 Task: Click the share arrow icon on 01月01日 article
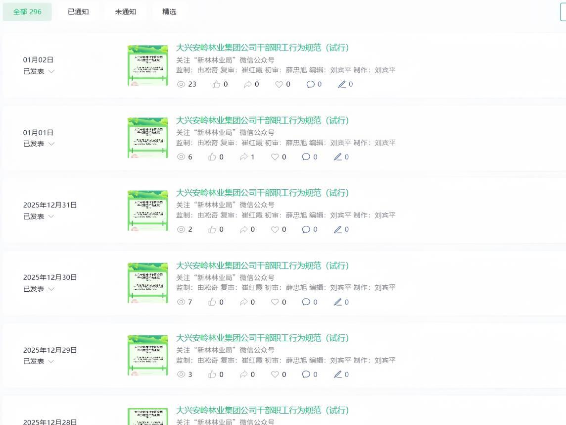pos(243,157)
